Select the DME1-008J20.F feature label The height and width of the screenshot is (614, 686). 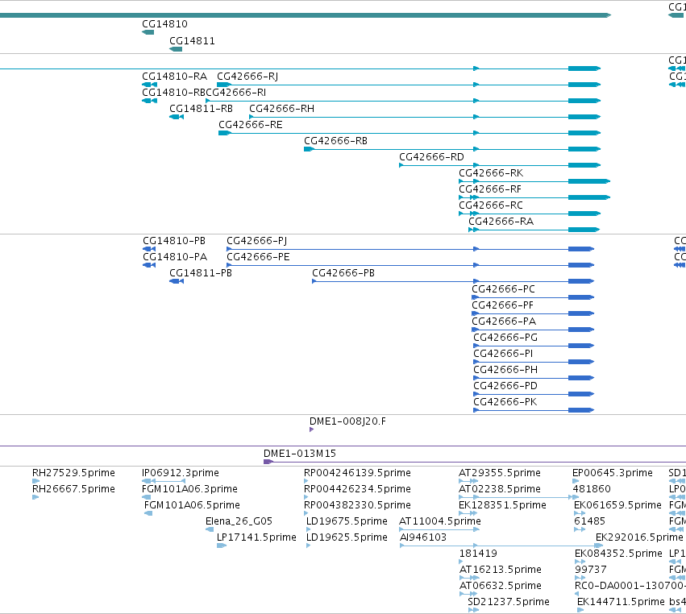coord(347,421)
